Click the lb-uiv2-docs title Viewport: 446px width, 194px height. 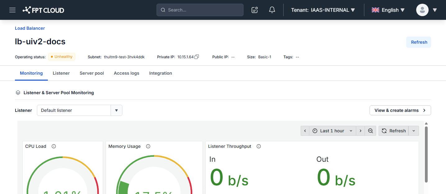click(40, 42)
